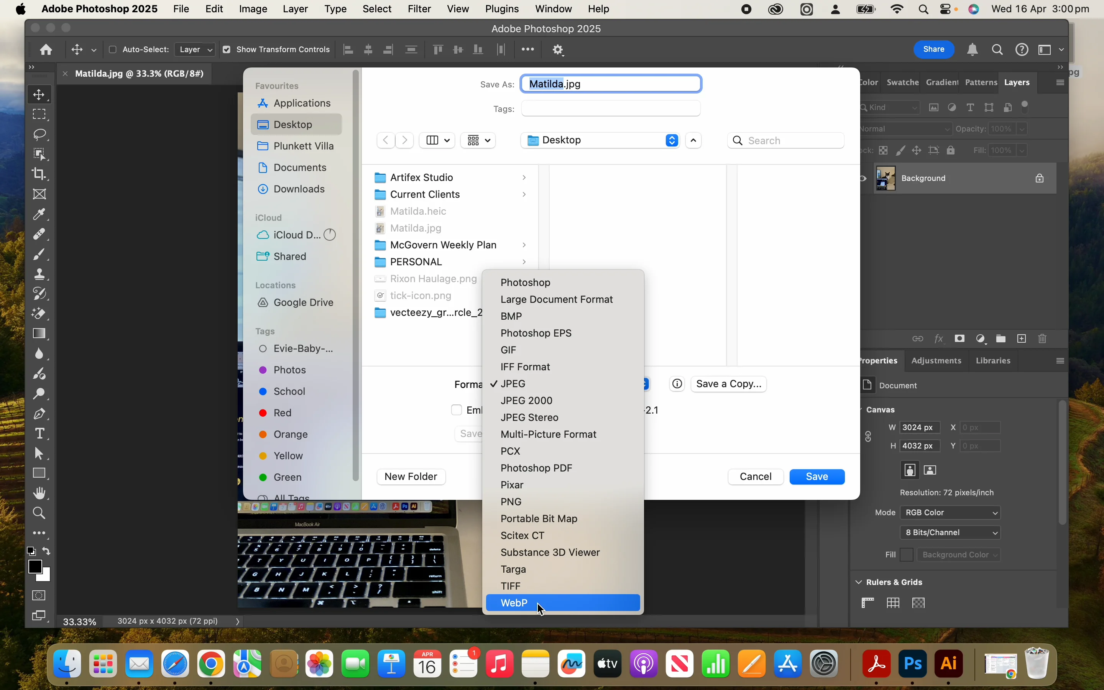1104x690 pixels.
Task: Click the Cancel button
Action: [756, 476]
